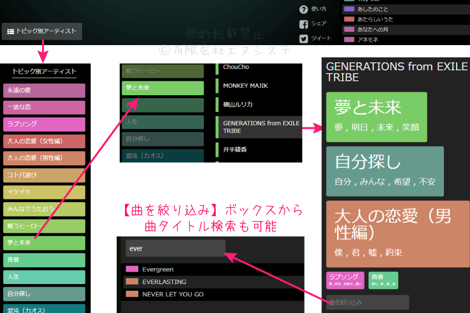Click the トピック別アーティスト heading in the left panel
470x313 pixels.
(44, 71)
